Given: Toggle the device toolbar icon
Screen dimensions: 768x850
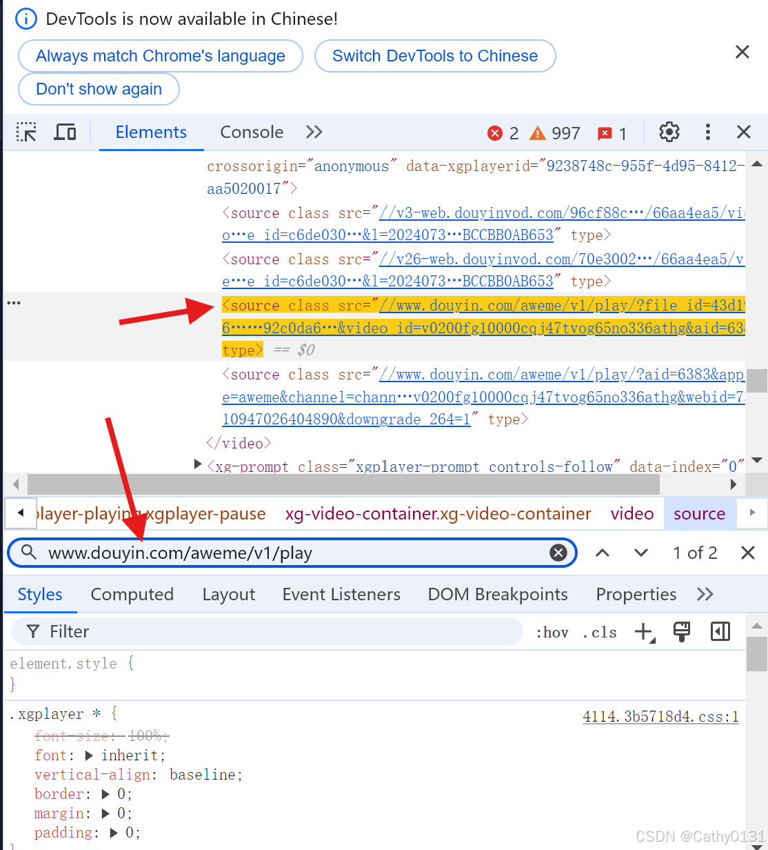Looking at the screenshot, I should click(65, 132).
